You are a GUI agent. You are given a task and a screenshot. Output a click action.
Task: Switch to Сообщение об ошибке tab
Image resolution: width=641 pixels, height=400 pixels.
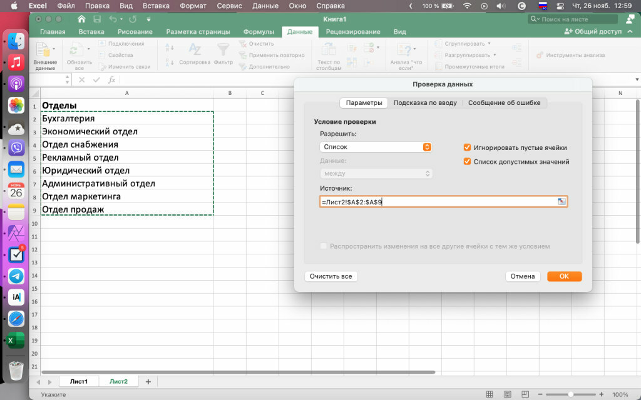[x=504, y=103]
